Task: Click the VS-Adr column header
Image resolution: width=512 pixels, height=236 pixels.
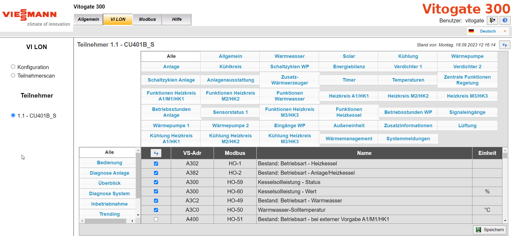Action: tap(192, 153)
